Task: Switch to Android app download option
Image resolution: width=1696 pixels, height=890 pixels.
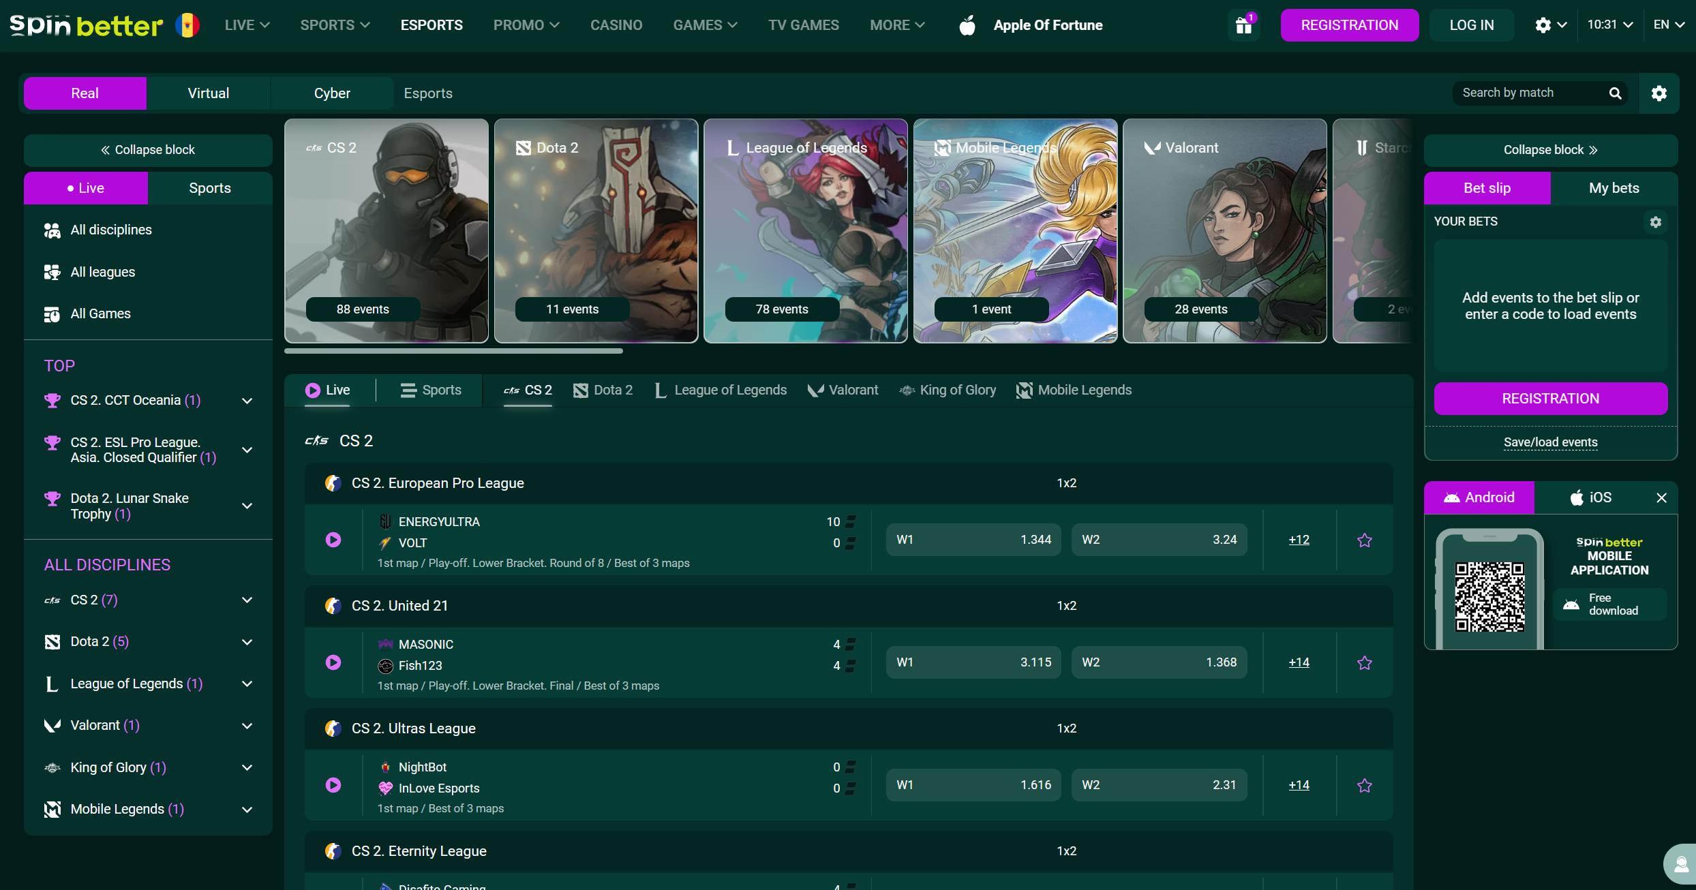Action: pyautogui.click(x=1479, y=497)
